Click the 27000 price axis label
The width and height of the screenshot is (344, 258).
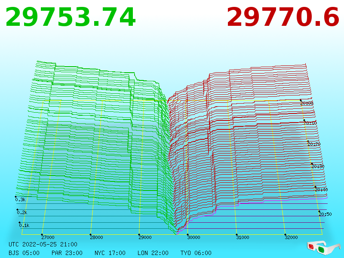point(48,237)
